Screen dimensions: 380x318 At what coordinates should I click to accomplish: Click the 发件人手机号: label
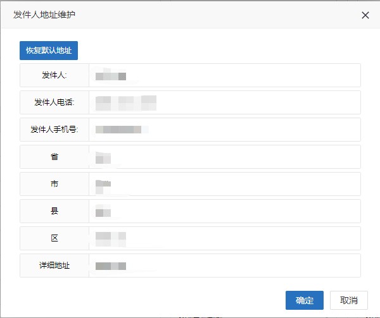(x=54, y=130)
